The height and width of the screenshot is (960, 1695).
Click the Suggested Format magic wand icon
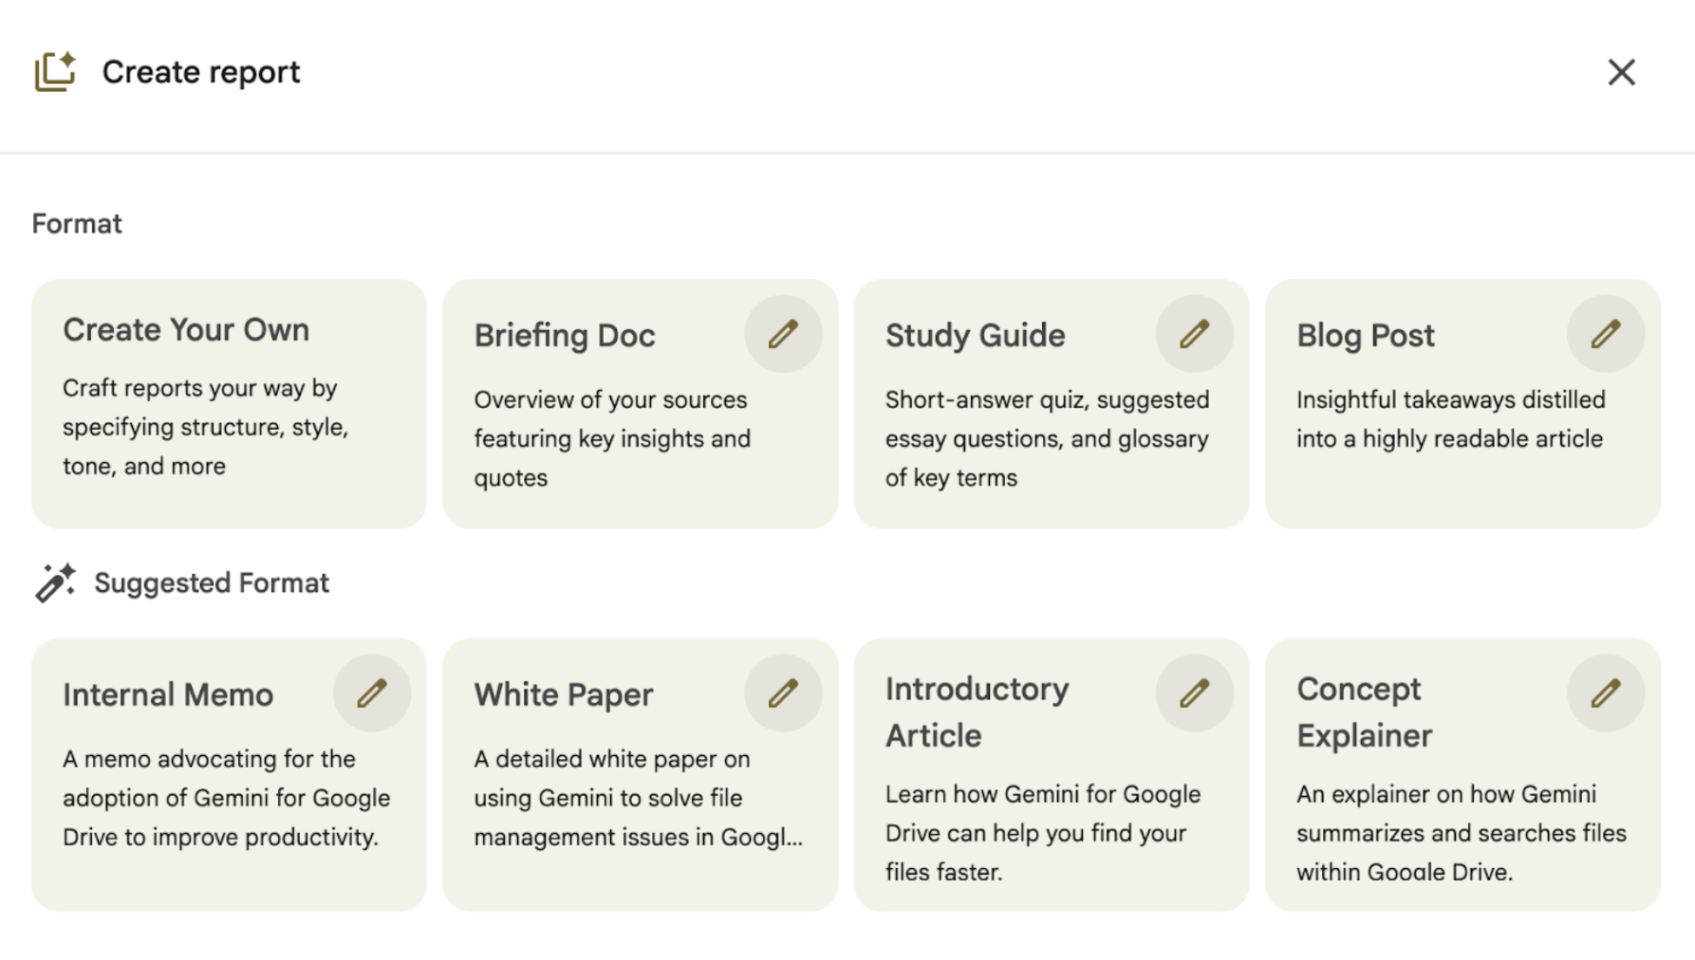[55, 582]
